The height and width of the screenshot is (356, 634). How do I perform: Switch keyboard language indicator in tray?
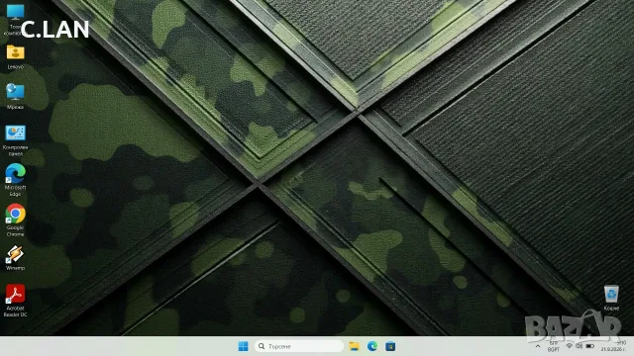(554, 346)
